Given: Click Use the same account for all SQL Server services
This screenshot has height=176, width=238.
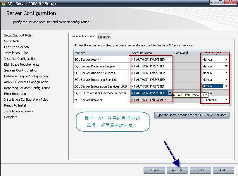Looking at the screenshot, I should click(192, 115).
